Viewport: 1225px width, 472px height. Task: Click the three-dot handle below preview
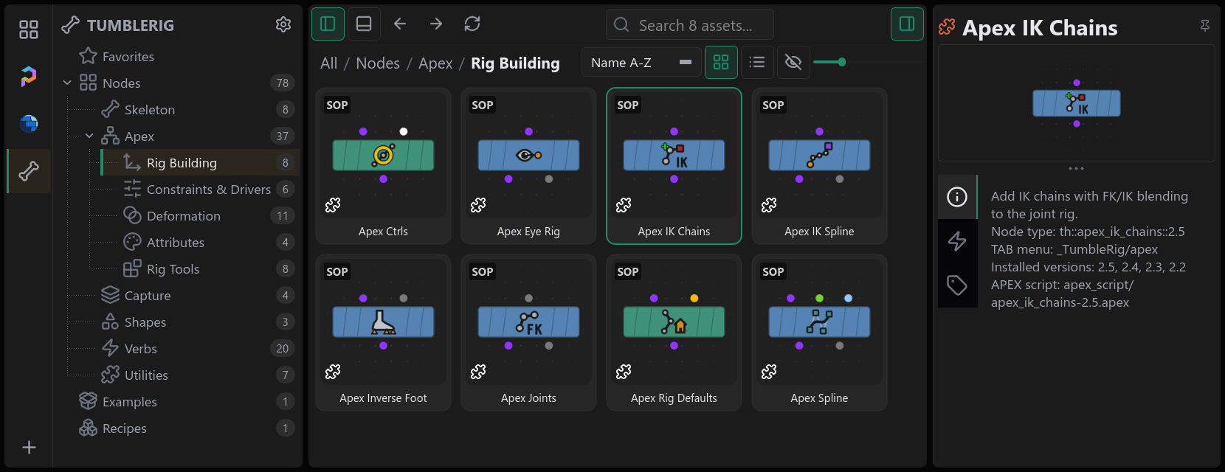tap(1077, 169)
